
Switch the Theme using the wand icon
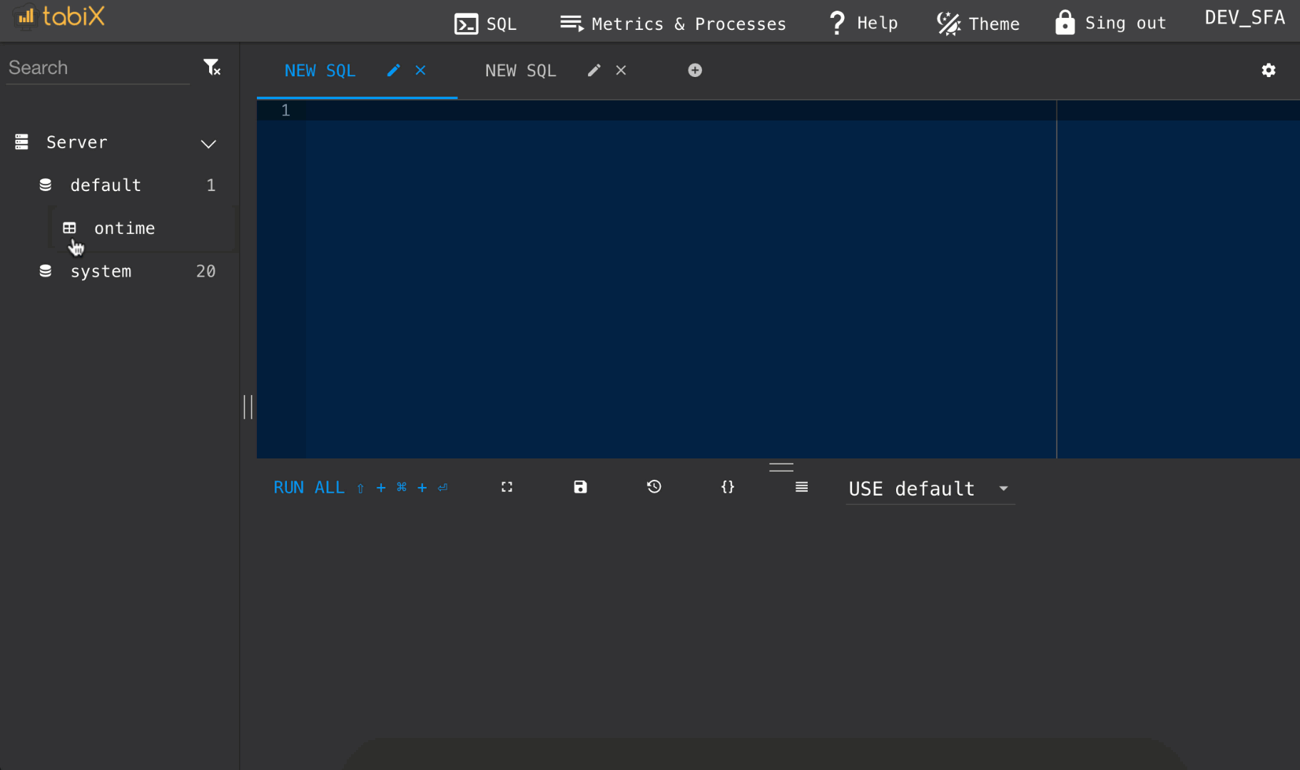click(x=948, y=23)
